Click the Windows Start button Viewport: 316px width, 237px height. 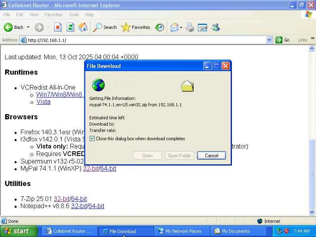click(x=19, y=231)
